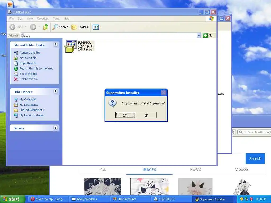Image resolution: width=271 pixels, height=203 pixels.
Task: Click the Windows Start button
Action: coord(12,199)
